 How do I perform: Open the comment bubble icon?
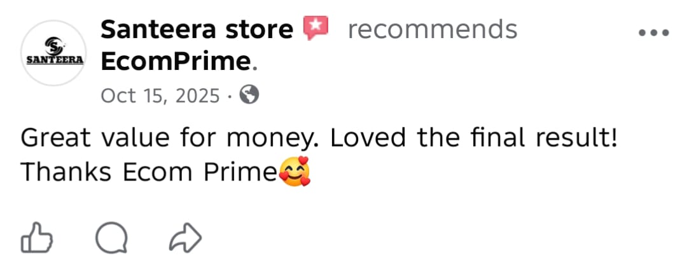click(111, 238)
